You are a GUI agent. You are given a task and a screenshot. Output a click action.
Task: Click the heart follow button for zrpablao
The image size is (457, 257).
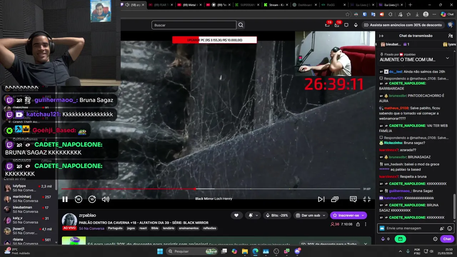pyautogui.click(x=236, y=215)
